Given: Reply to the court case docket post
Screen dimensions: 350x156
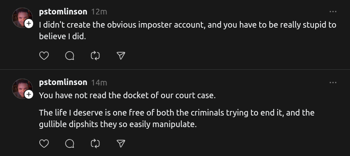Looking at the screenshot, I should 70,143.
